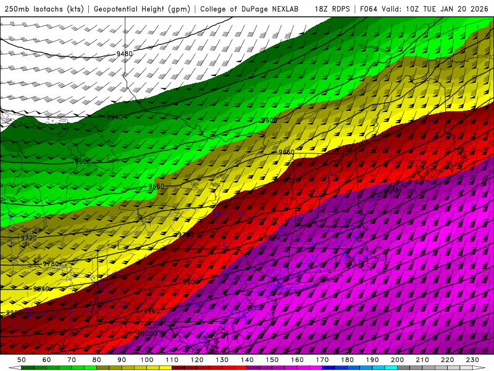Click the 130 legend value
This screenshot has width=494, height=371.
[222, 360]
